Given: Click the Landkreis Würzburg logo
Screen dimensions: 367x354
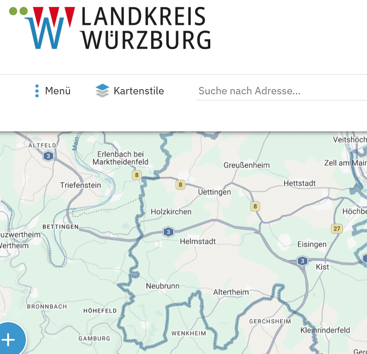Looking at the screenshot, I should pyautogui.click(x=110, y=28).
